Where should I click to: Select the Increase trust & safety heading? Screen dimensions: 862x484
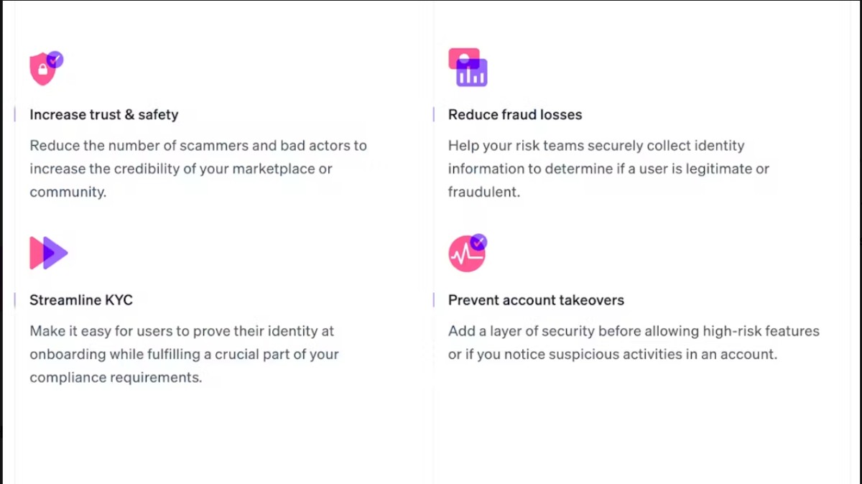click(x=103, y=115)
